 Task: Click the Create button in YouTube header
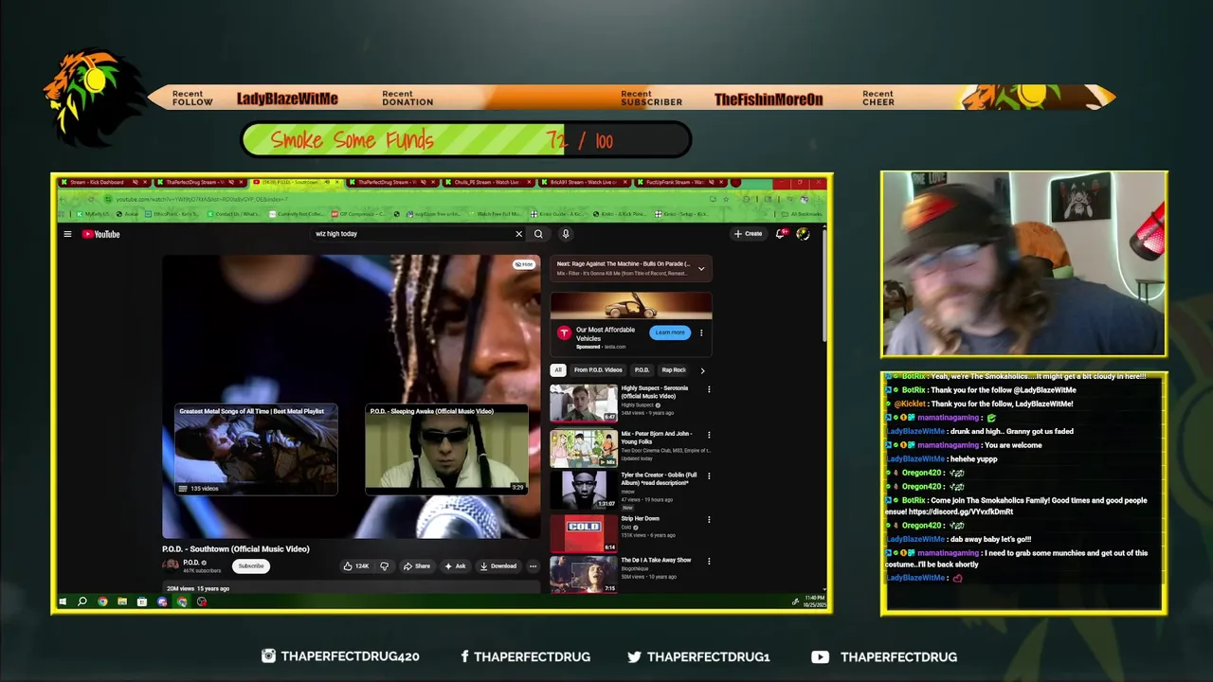[748, 234]
